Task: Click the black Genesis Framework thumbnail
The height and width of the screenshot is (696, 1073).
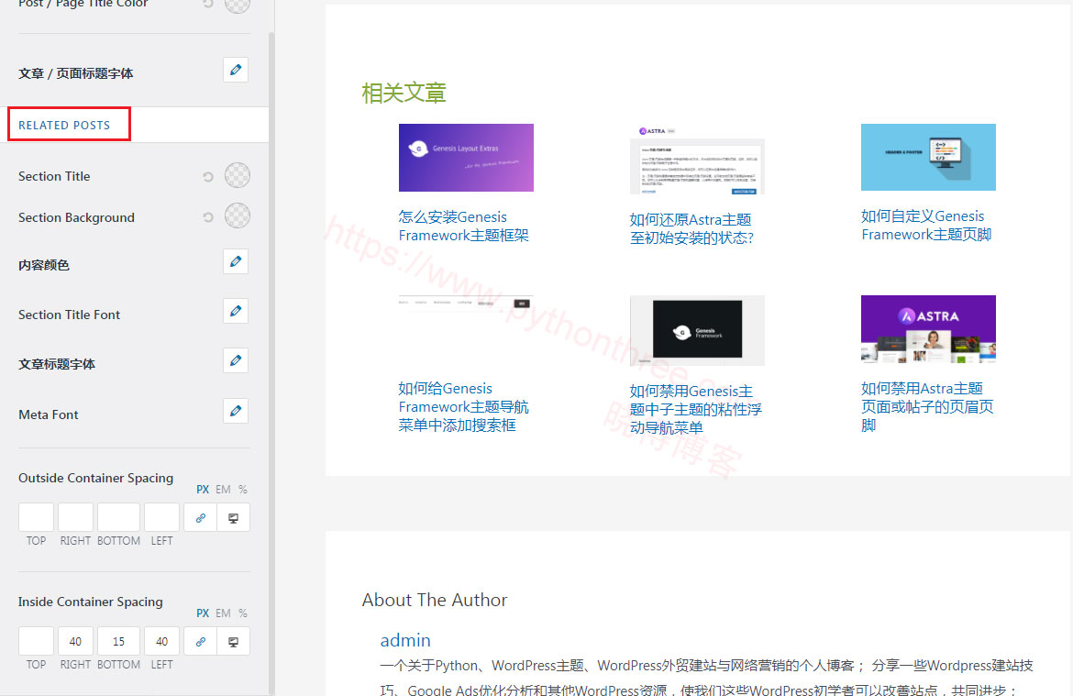Action: coord(697,330)
